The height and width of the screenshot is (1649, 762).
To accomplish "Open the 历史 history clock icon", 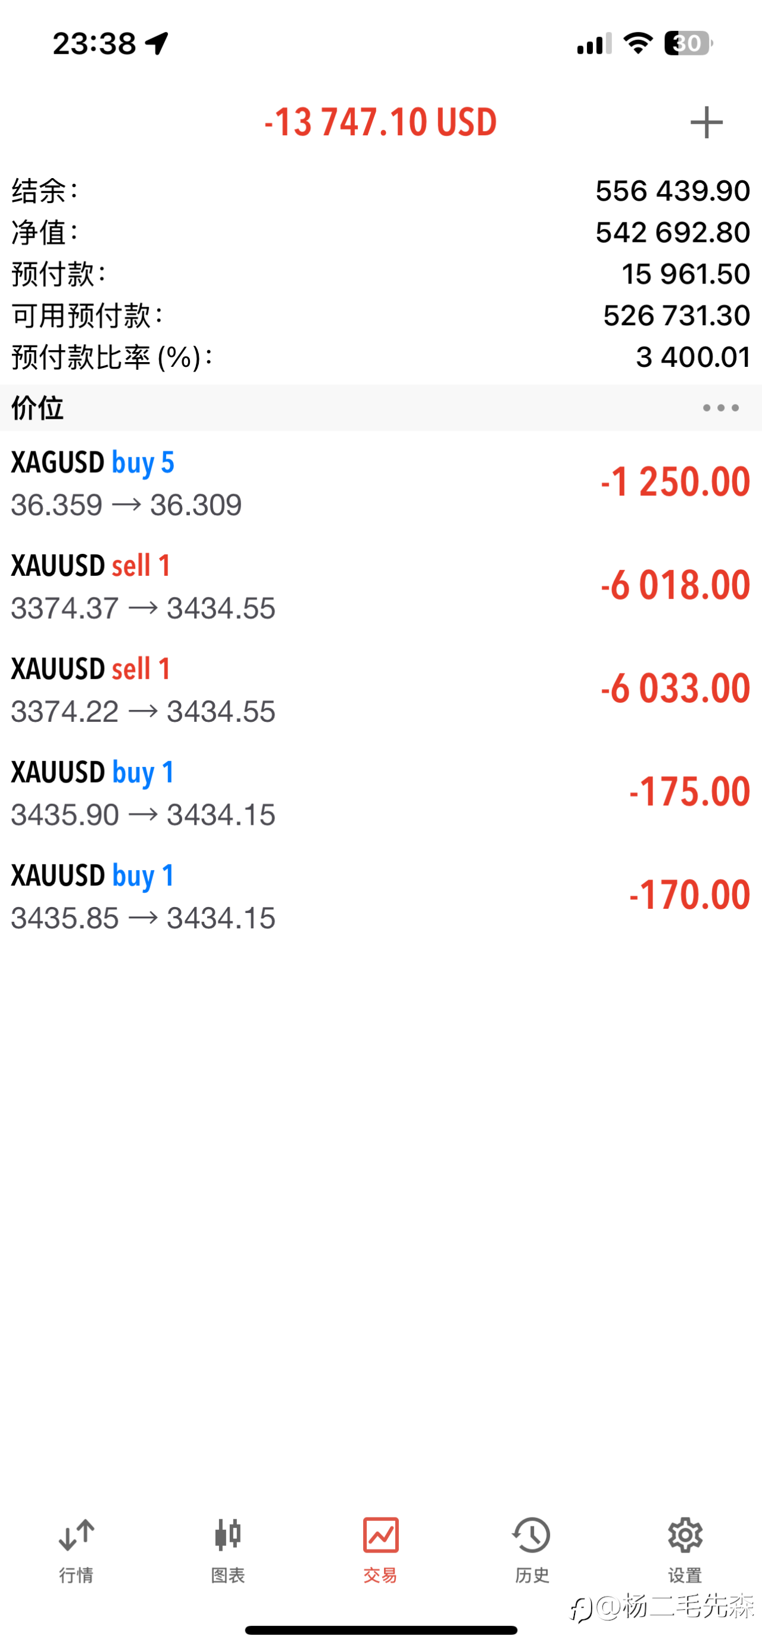I will 532,1536.
